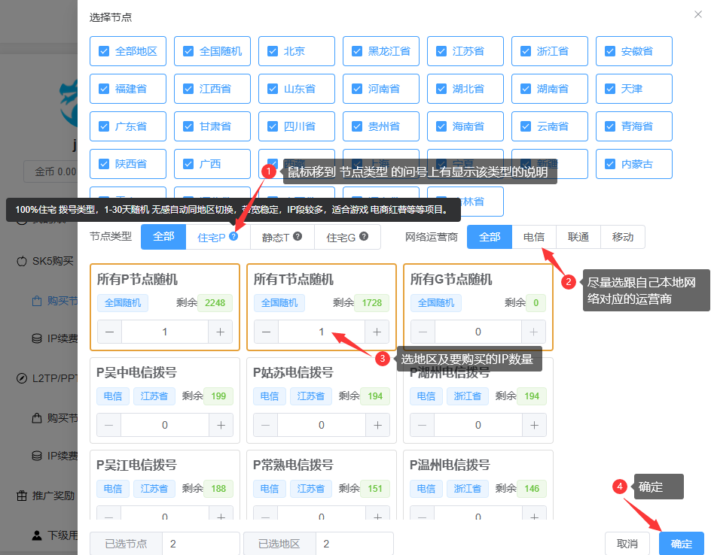Click the 确定 button to confirm
The height and width of the screenshot is (555, 711).
pyautogui.click(x=681, y=544)
